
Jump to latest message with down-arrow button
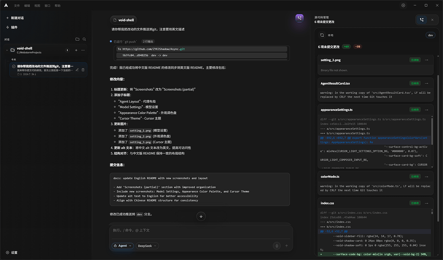tap(201, 216)
